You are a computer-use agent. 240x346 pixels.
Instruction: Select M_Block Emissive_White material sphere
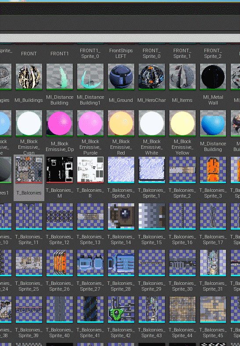[x=152, y=124]
